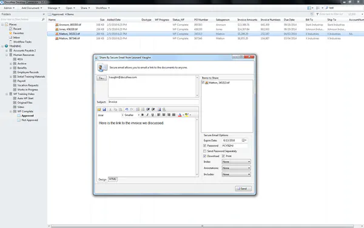
Task: Open the Index dropdown in Secure Email Options
Action: 236,162
